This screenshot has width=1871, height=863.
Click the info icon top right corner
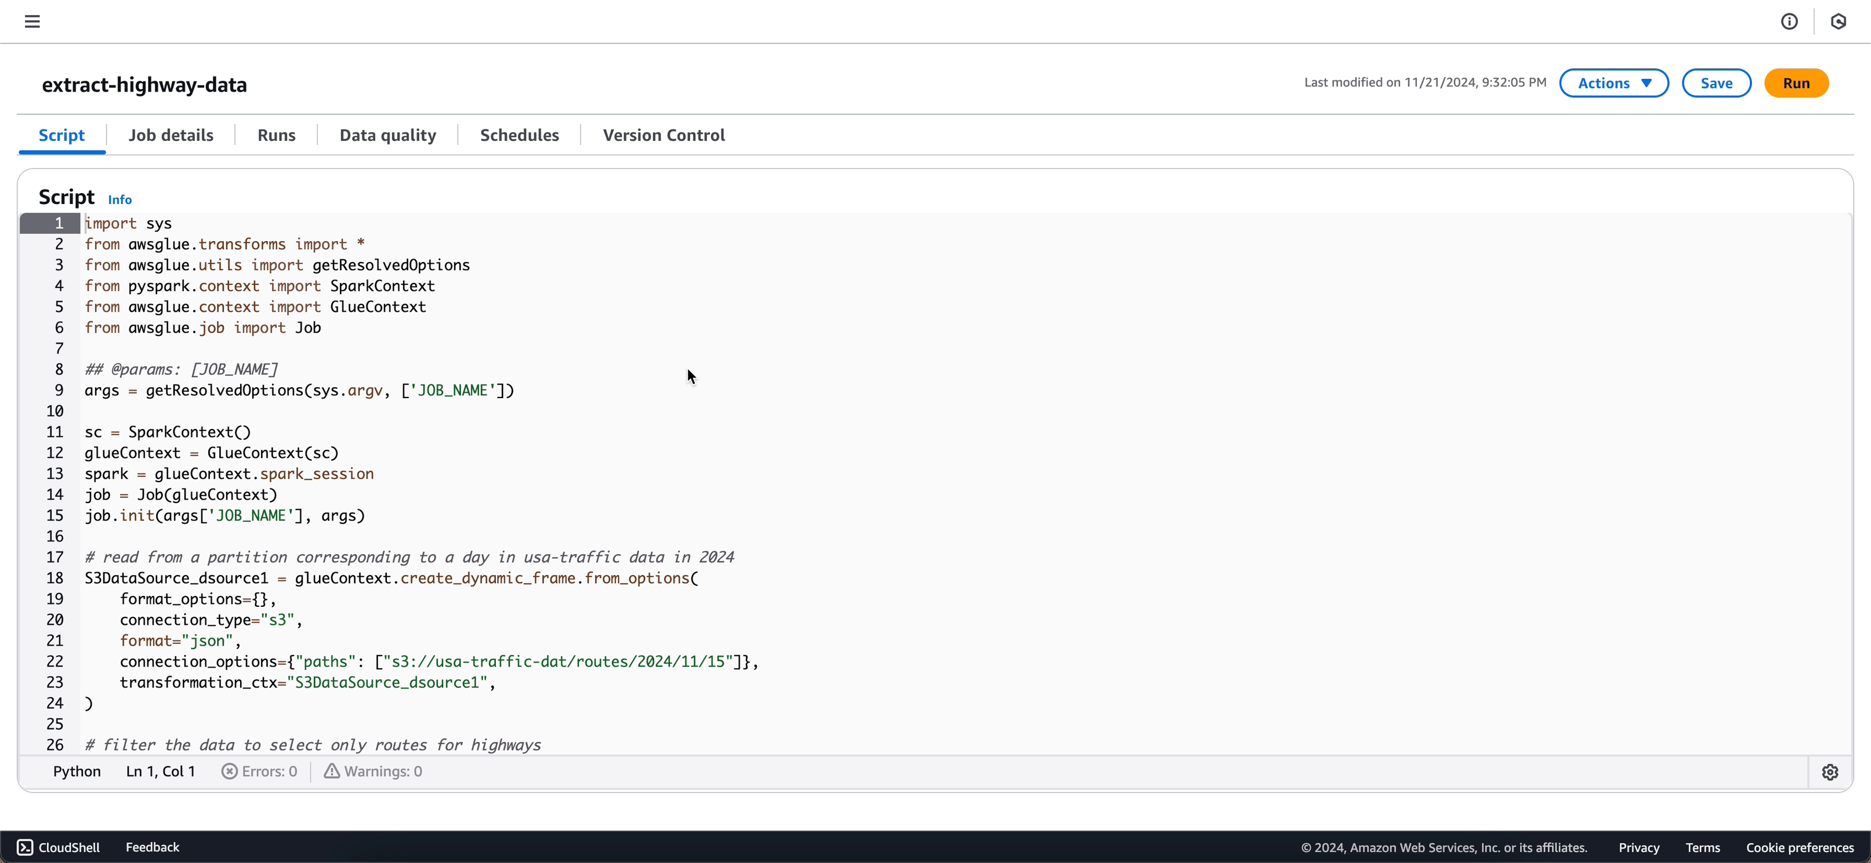coord(1787,21)
